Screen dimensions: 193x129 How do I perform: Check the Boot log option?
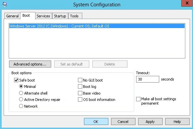pos(80,87)
